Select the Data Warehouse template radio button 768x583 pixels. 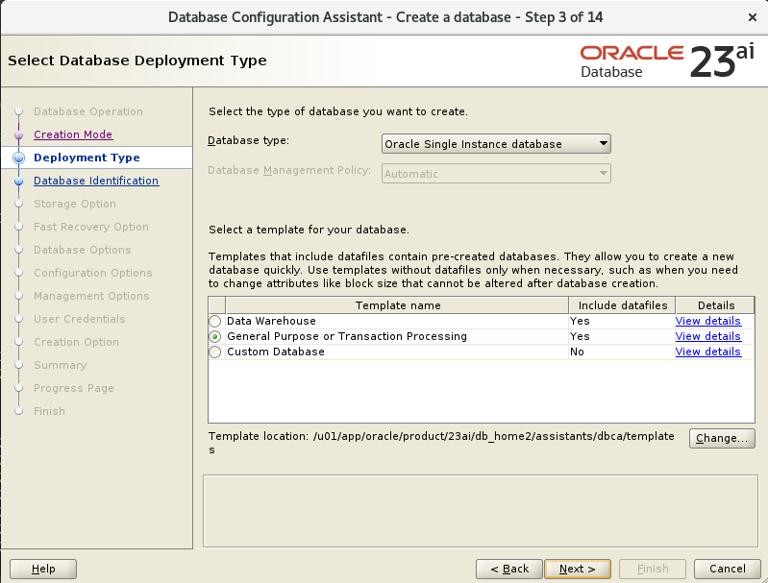point(215,321)
